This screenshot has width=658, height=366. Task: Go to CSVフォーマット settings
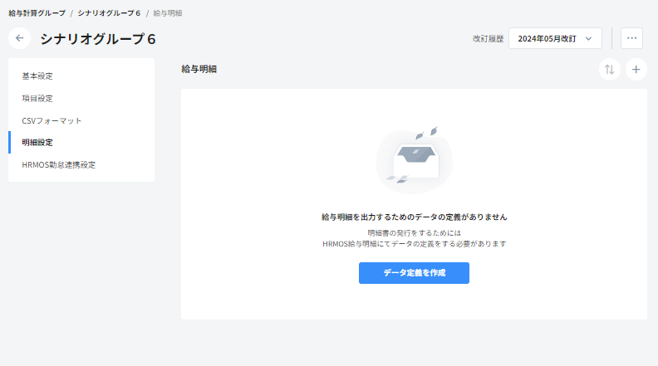click(x=52, y=120)
